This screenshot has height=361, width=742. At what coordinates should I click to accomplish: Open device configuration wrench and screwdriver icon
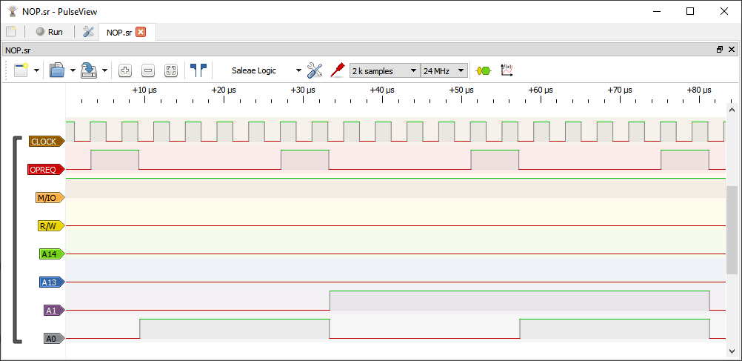click(315, 70)
